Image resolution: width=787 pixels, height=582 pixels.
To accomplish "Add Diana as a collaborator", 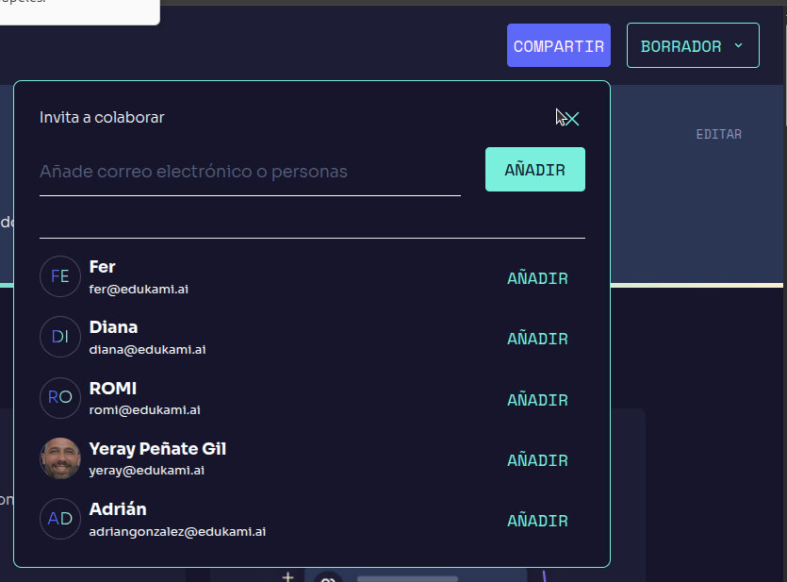I will coord(537,339).
